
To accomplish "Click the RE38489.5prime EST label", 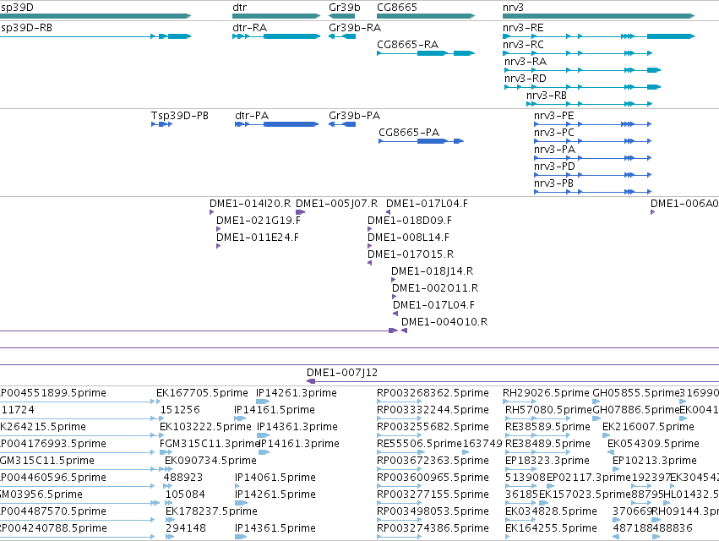I will coord(547,444).
